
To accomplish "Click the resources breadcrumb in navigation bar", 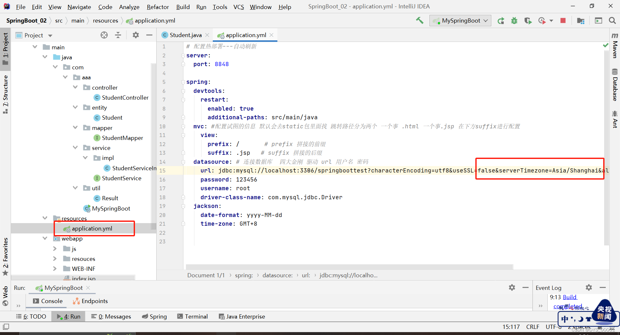I will point(105,21).
